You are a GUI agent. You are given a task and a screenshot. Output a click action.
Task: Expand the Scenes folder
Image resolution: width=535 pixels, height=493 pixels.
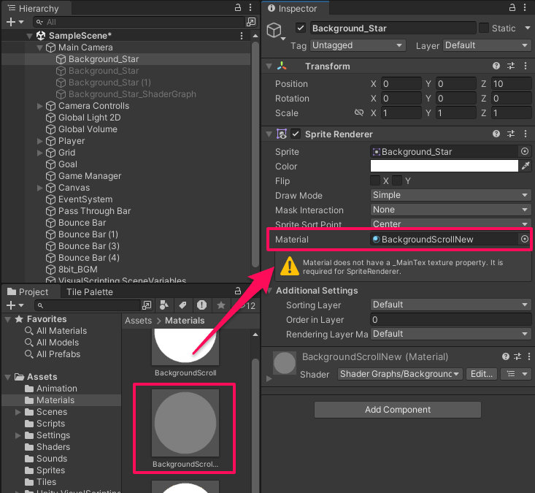point(18,412)
